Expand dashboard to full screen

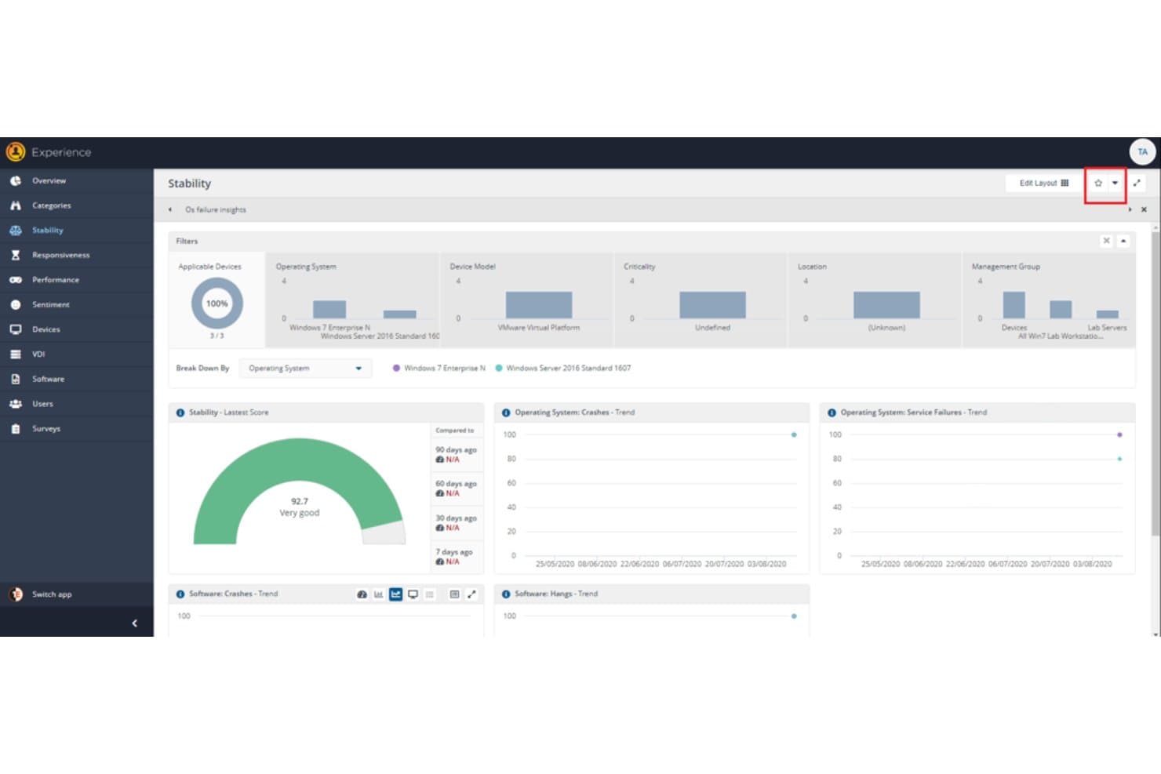[1137, 184]
